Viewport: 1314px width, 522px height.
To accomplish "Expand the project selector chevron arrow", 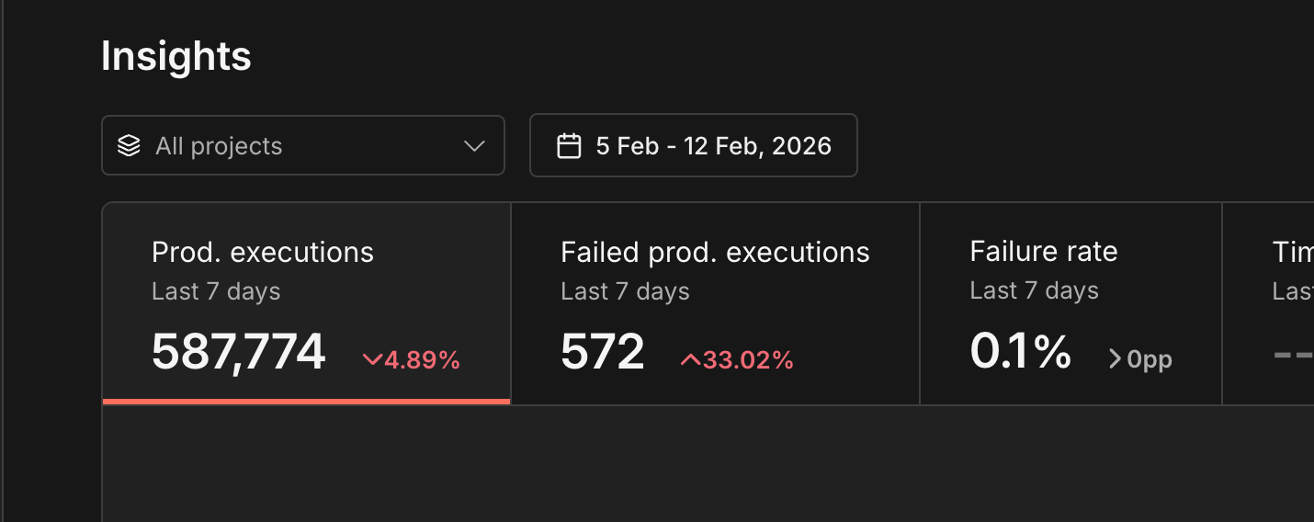I will pyautogui.click(x=474, y=145).
